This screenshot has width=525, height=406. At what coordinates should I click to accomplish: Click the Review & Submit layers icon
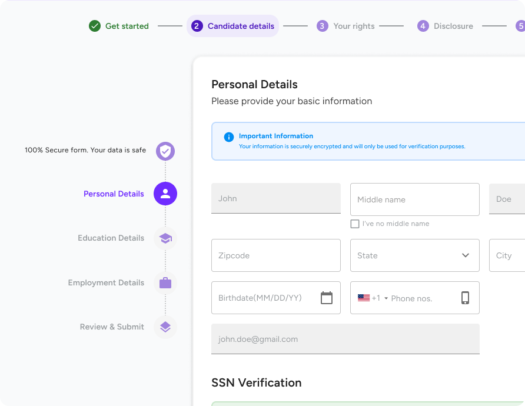pyautogui.click(x=165, y=327)
